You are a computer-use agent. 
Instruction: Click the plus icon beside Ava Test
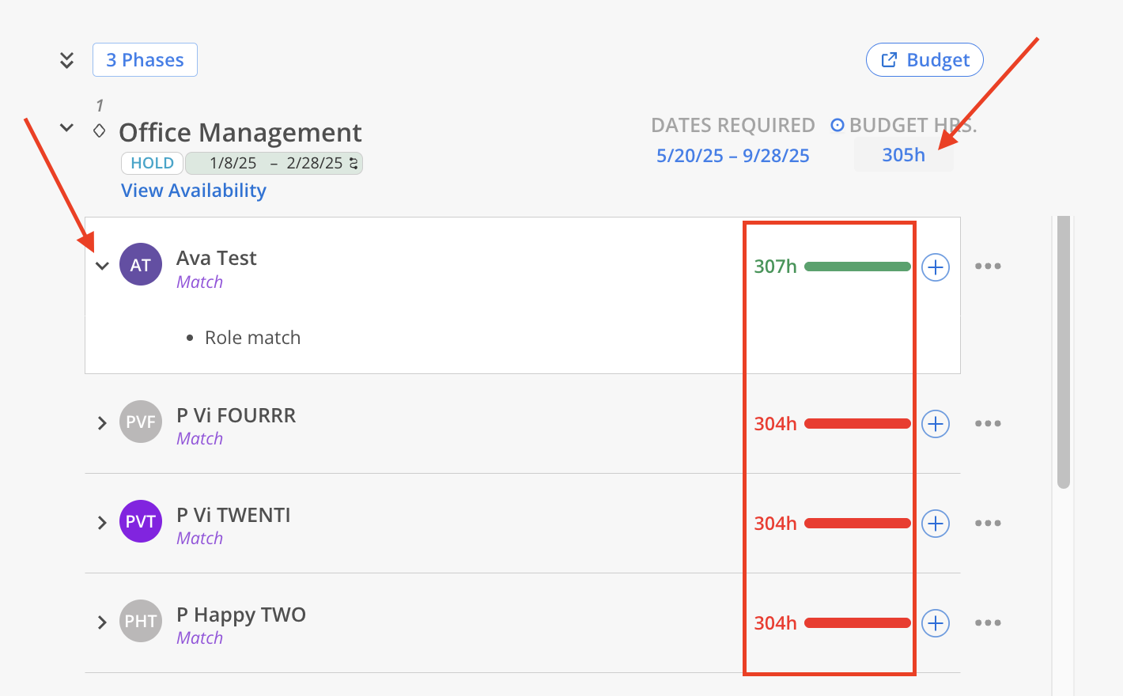[936, 267]
